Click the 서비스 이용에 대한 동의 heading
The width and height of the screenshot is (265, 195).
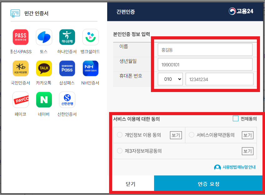136,119
